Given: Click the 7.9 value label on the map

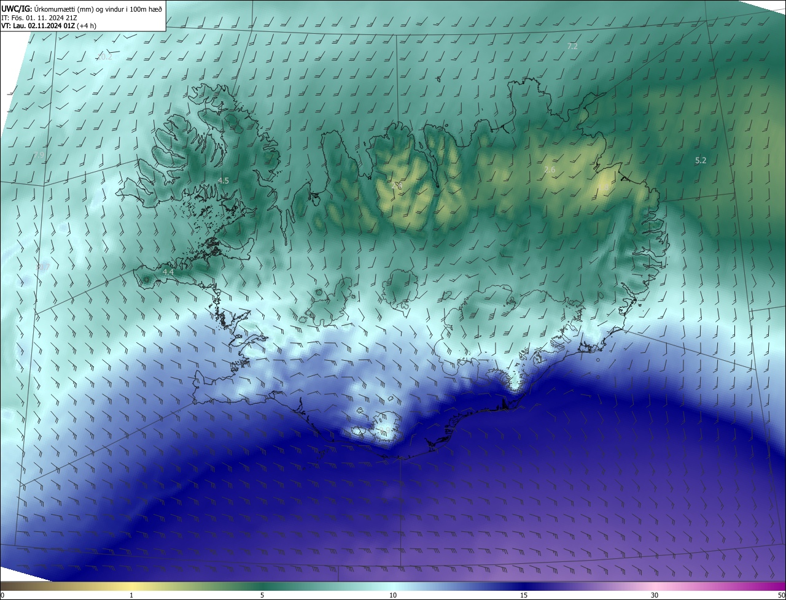Looking at the screenshot, I should tap(39, 155).
